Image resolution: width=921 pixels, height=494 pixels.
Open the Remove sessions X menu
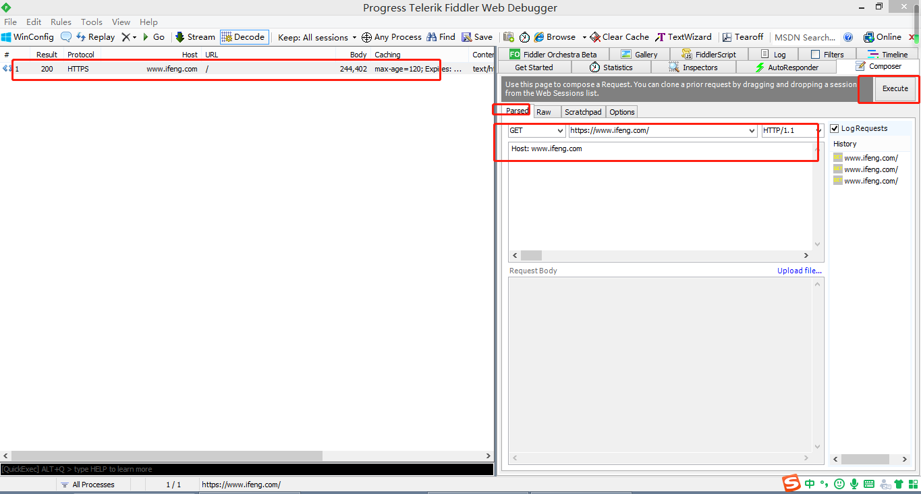coord(128,37)
